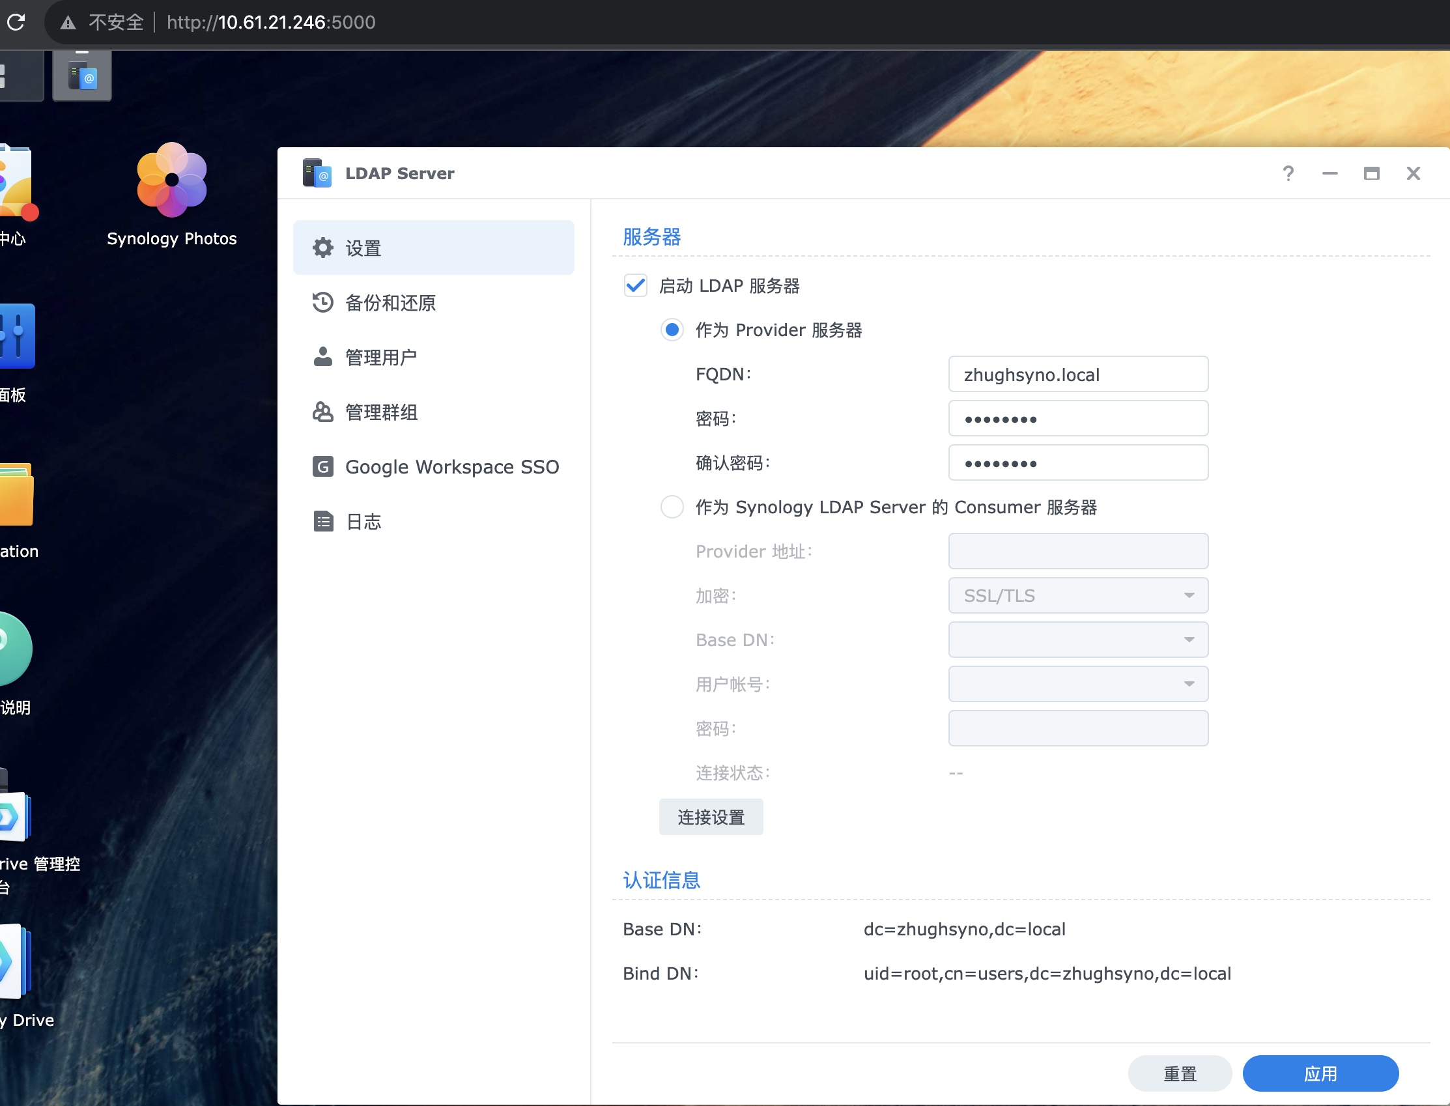The image size is (1450, 1106).
Task: Switch to the 管理群组 sidebar tab
Action: [433, 412]
